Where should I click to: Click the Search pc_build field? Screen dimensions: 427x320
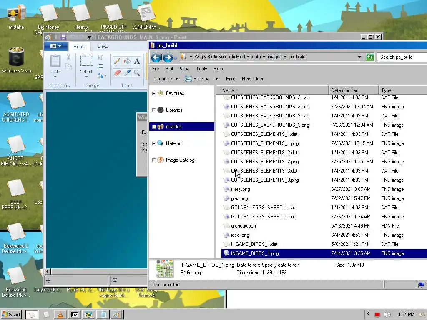click(x=402, y=57)
